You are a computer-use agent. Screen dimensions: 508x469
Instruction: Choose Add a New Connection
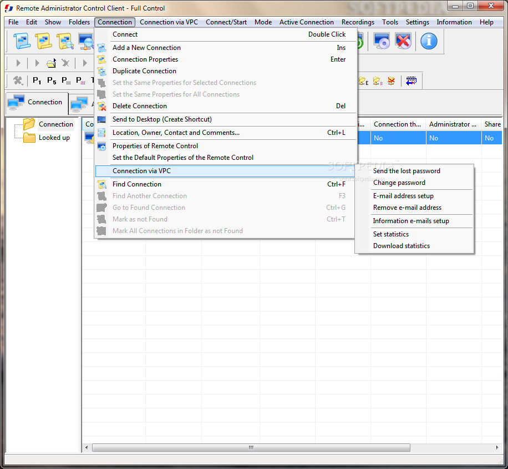[x=226, y=48]
